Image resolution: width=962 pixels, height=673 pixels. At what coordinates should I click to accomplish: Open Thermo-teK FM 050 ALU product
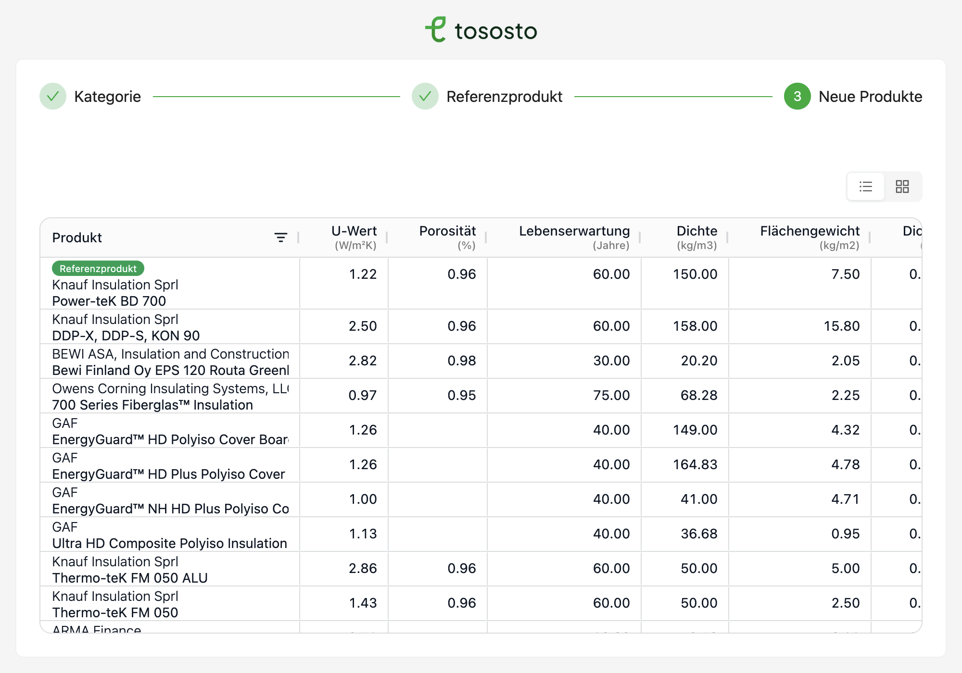point(130,577)
